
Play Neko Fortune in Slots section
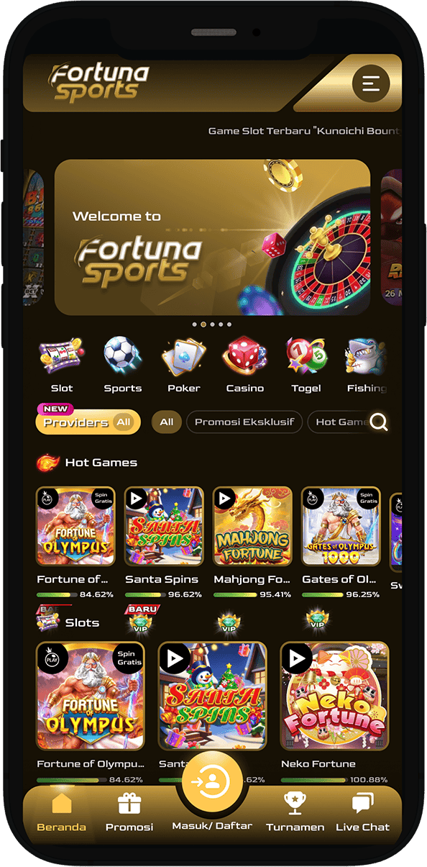pos(334,696)
